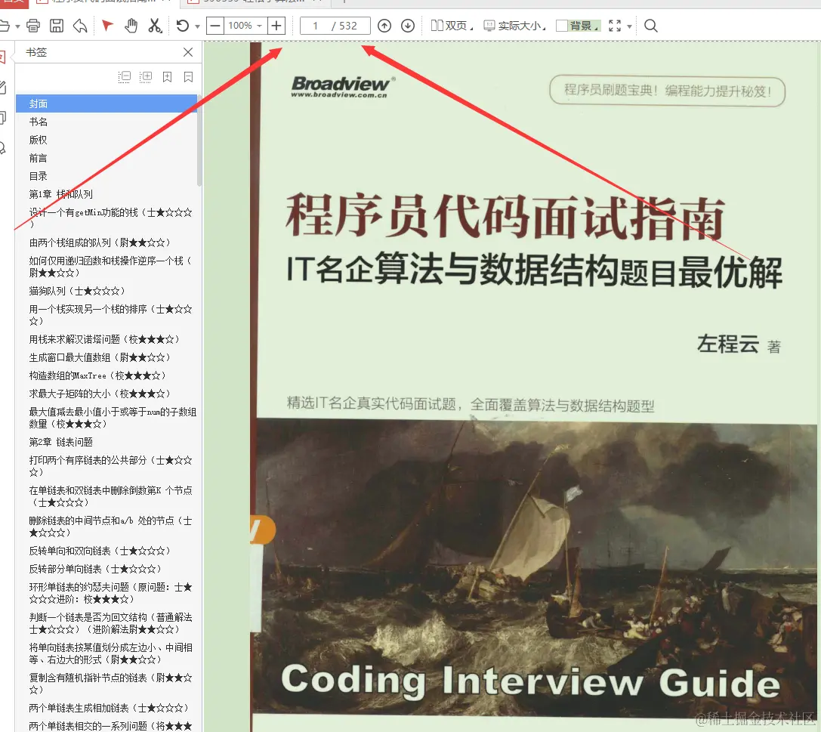Open the file folder dropdown arrow
The height and width of the screenshot is (732, 821).
[x=17, y=26]
